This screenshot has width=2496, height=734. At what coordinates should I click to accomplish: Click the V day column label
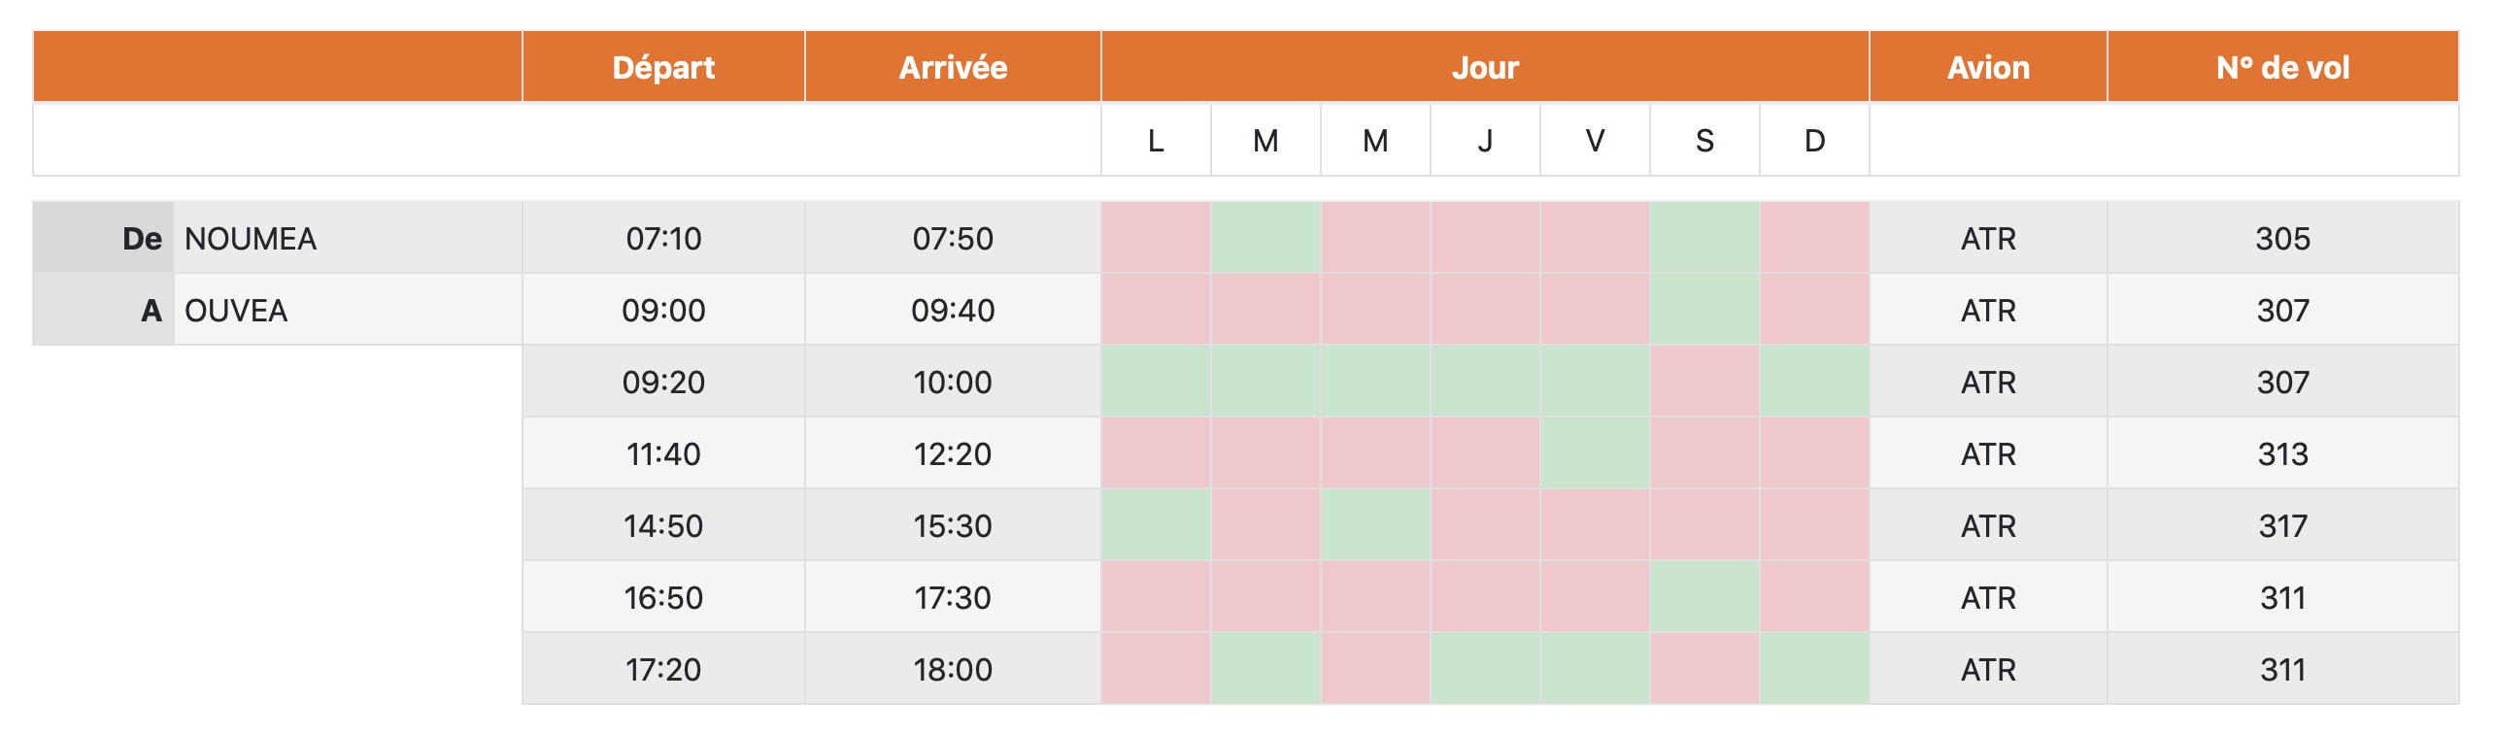click(1595, 141)
